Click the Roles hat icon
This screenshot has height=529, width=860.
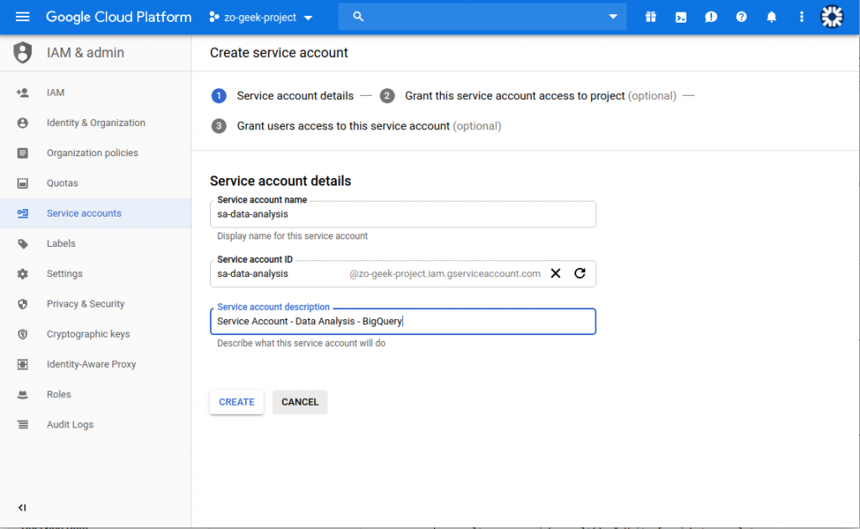click(x=23, y=394)
